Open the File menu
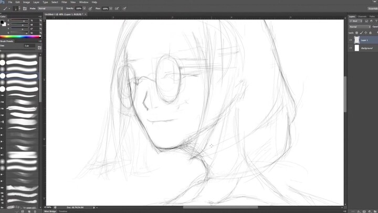The height and width of the screenshot is (213, 378). coord(10,2)
